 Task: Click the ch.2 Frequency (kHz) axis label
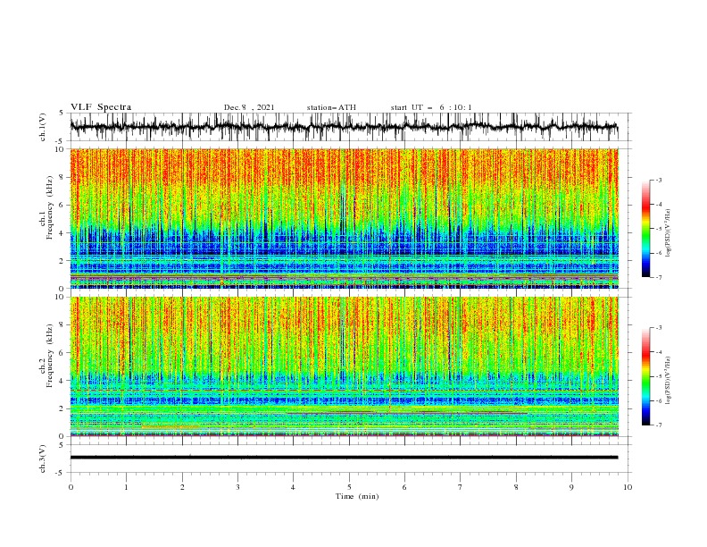[46, 356]
